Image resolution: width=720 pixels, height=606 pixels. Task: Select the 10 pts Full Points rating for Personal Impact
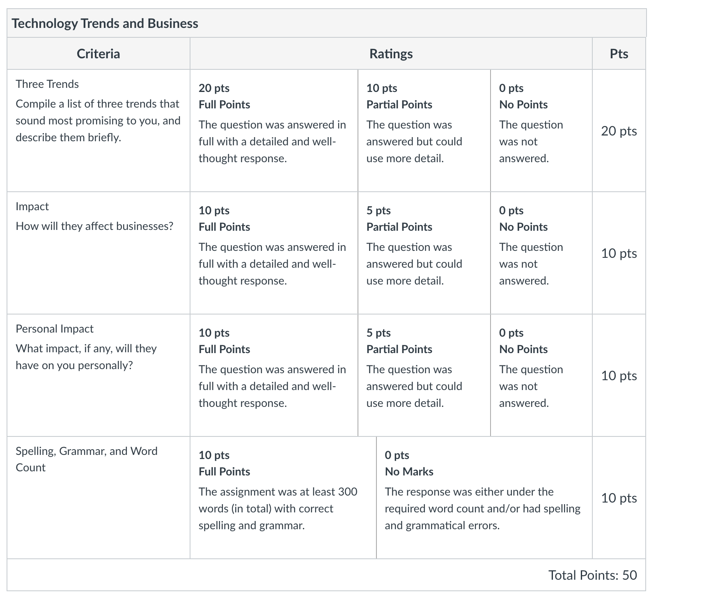coord(274,375)
